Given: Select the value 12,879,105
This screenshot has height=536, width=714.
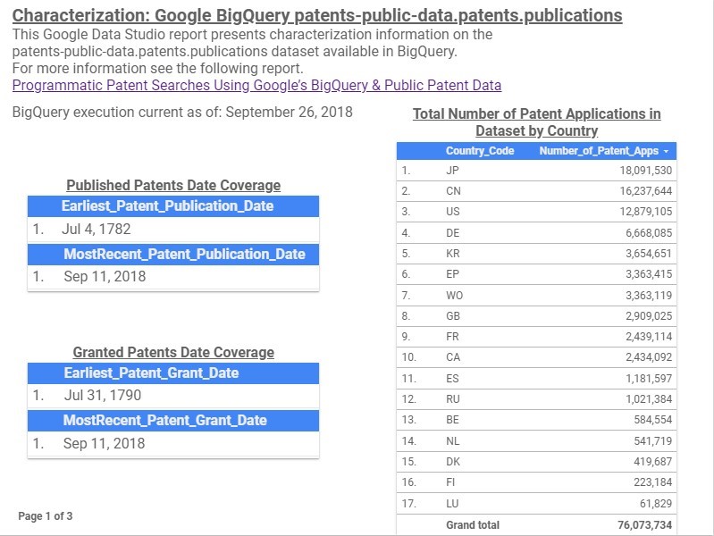Looking at the screenshot, I should (x=646, y=212).
